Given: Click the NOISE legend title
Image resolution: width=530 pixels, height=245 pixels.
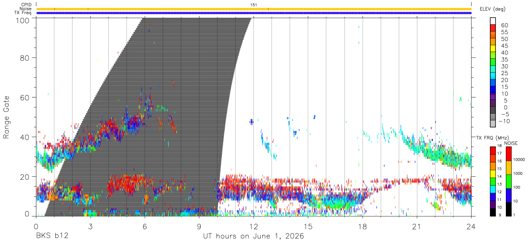Looking at the screenshot, I should [511, 143].
